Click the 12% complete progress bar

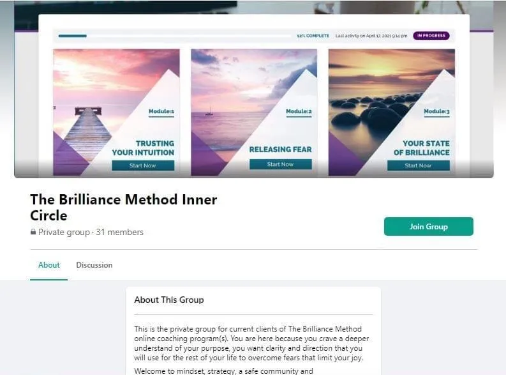(175, 36)
